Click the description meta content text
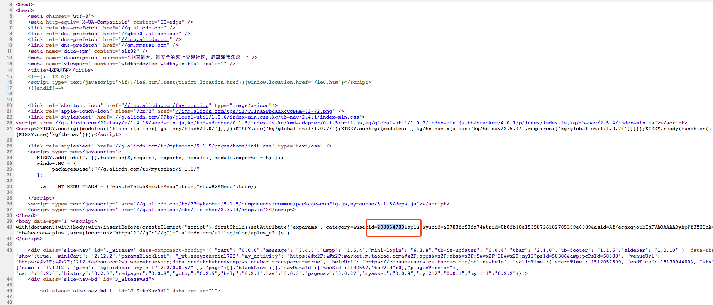This screenshot has width=713, height=305. 188,58
